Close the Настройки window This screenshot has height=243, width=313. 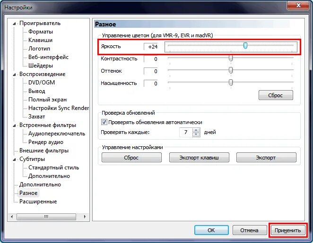[x=298, y=5]
